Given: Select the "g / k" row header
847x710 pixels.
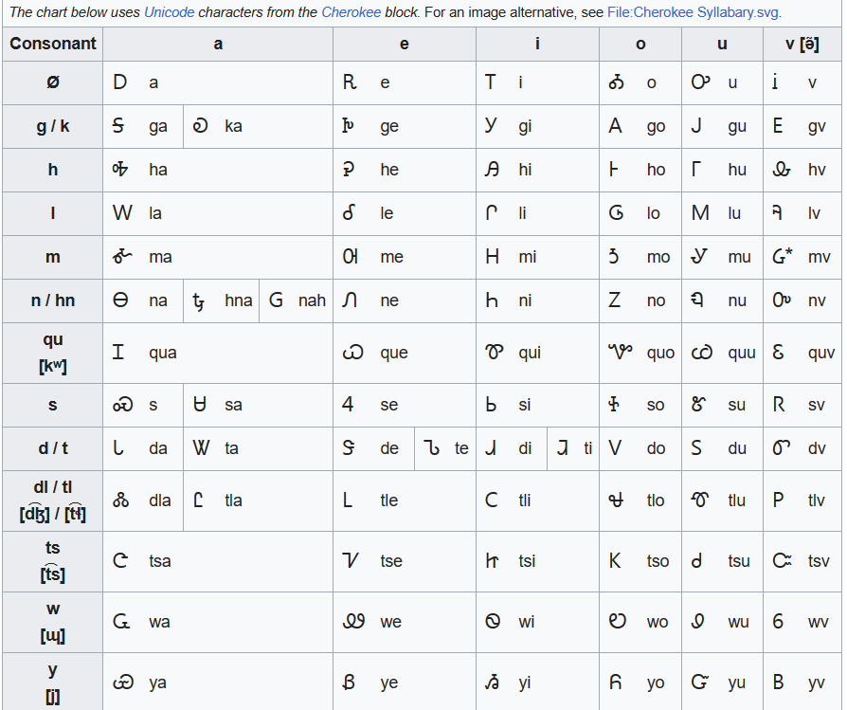Looking at the screenshot, I should (x=53, y=126).
